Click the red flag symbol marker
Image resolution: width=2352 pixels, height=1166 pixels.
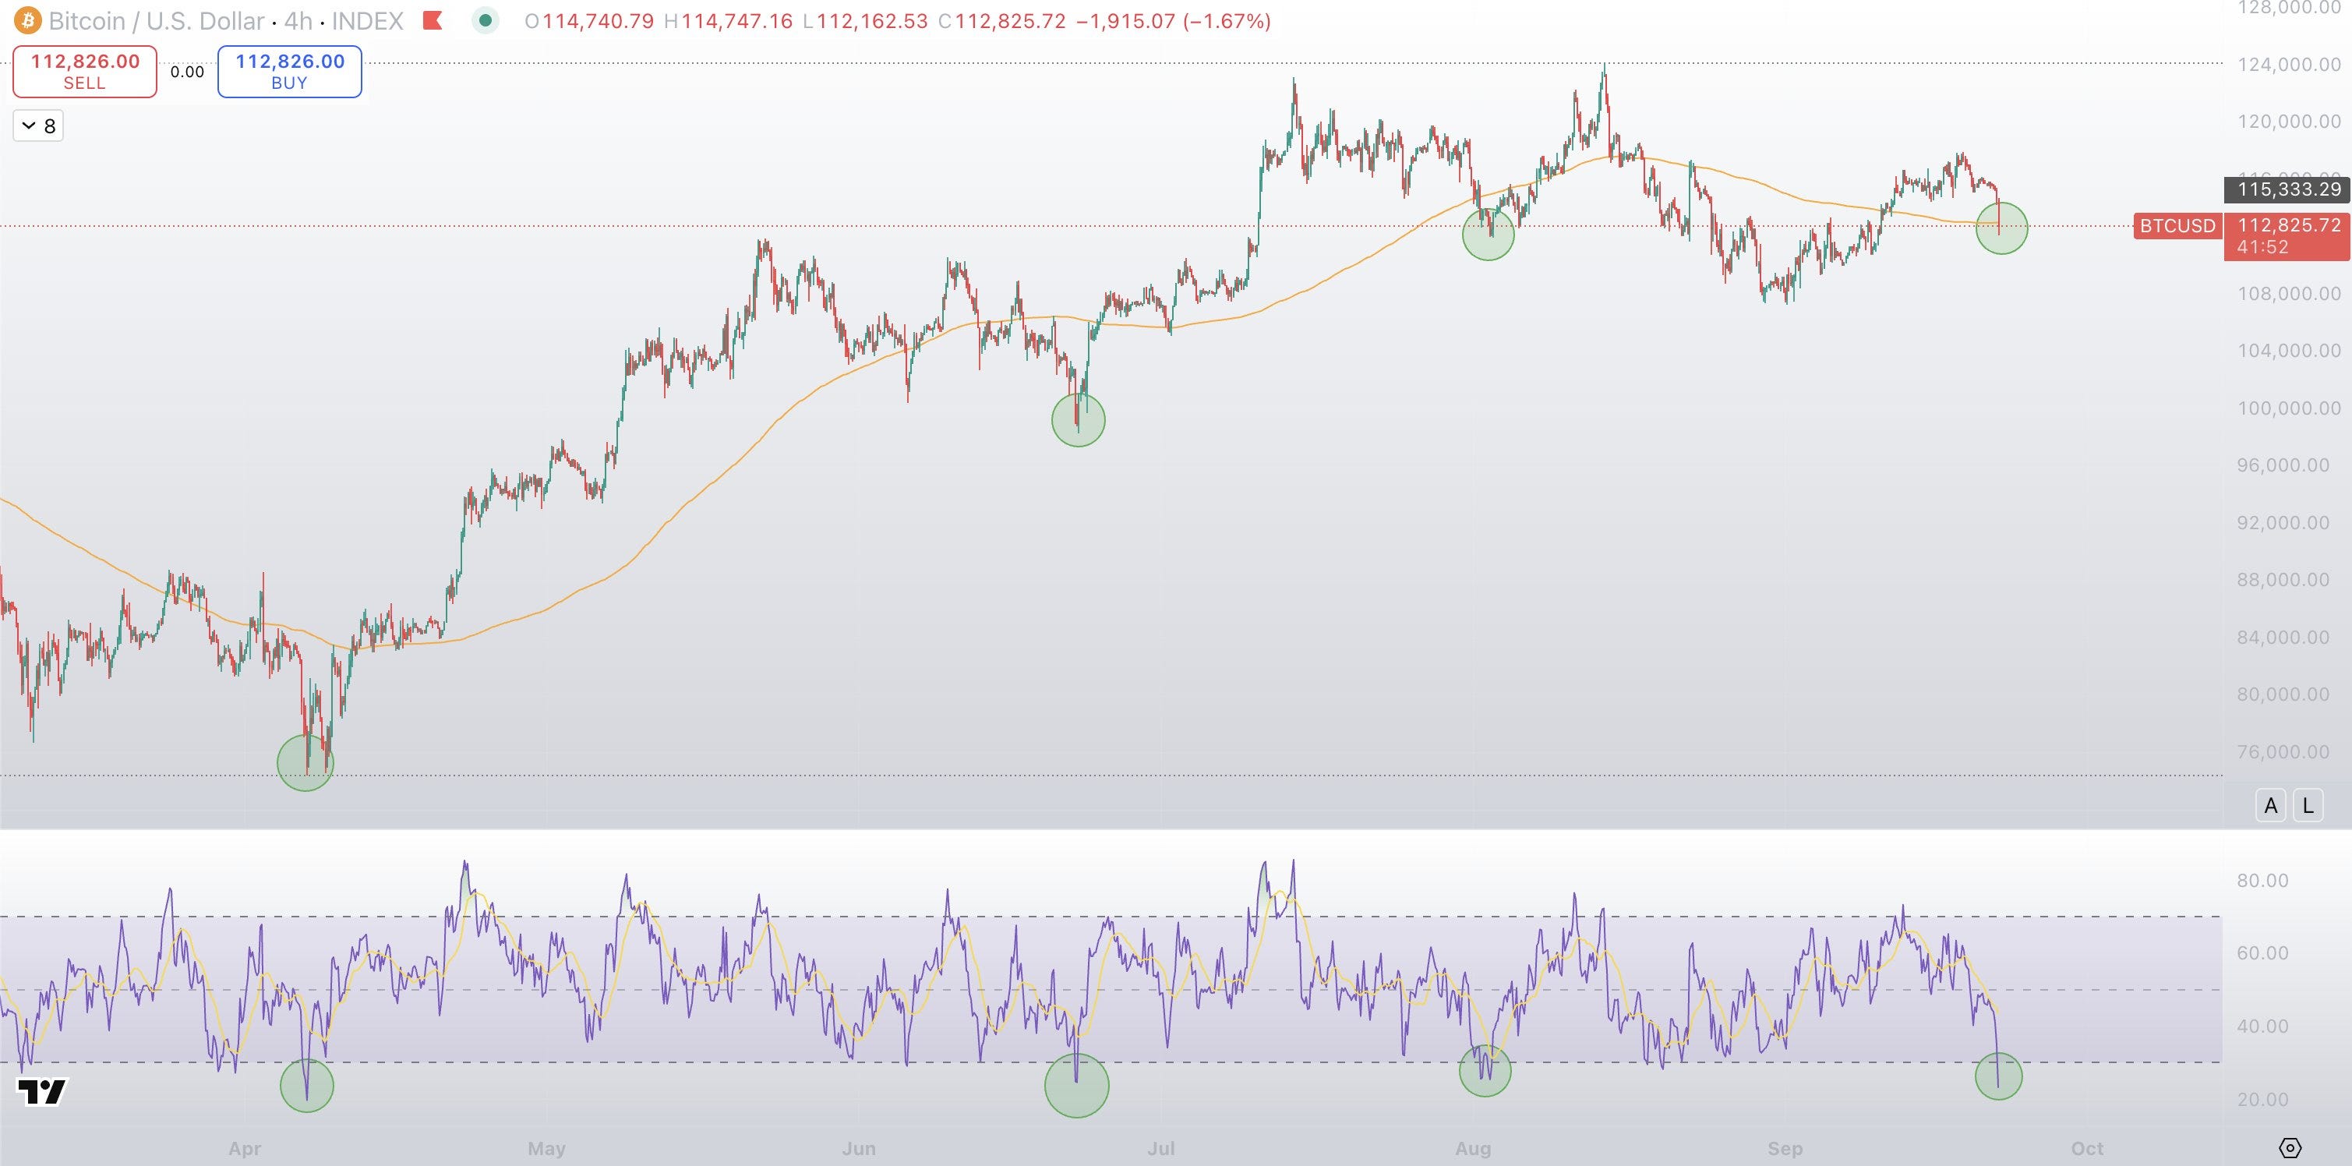[x=433, y=20]
